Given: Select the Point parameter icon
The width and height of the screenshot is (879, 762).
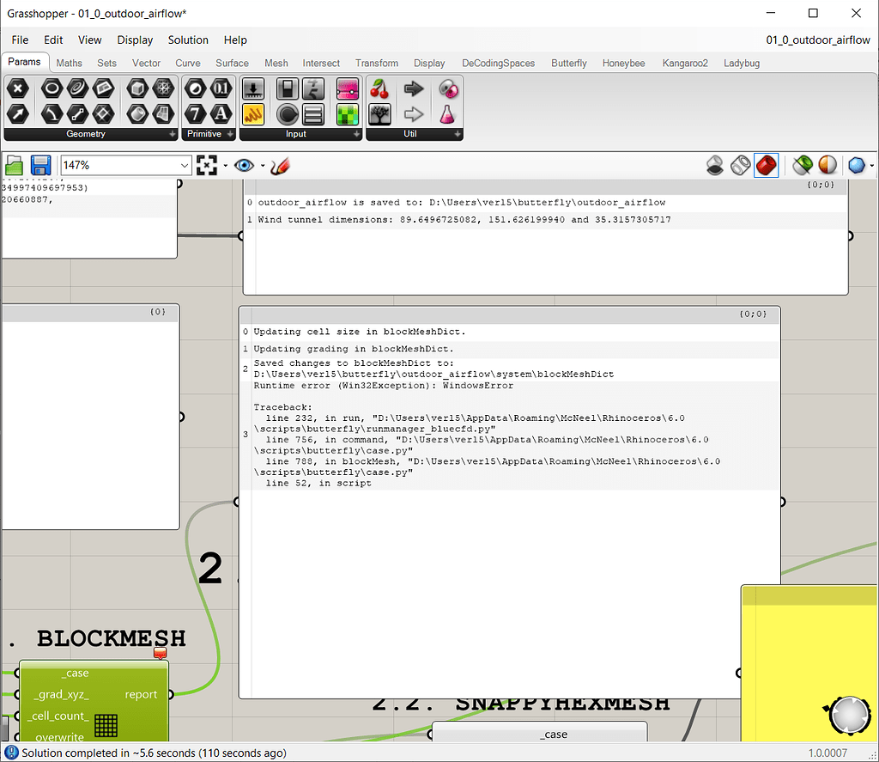Looking at the screenshot, I should tap(18, 88).
